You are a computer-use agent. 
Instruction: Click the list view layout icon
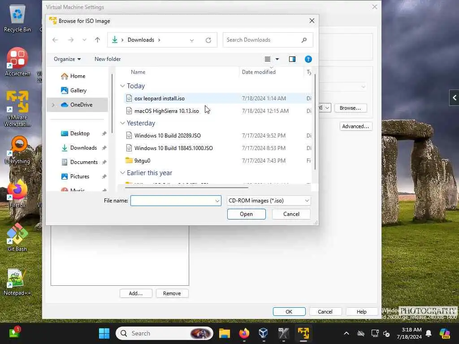pyautogui.click(x=267, y=59)
